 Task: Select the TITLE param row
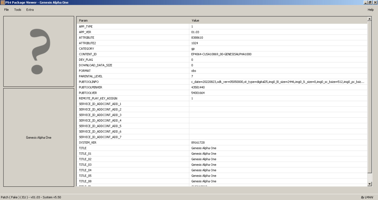[222, 148]
